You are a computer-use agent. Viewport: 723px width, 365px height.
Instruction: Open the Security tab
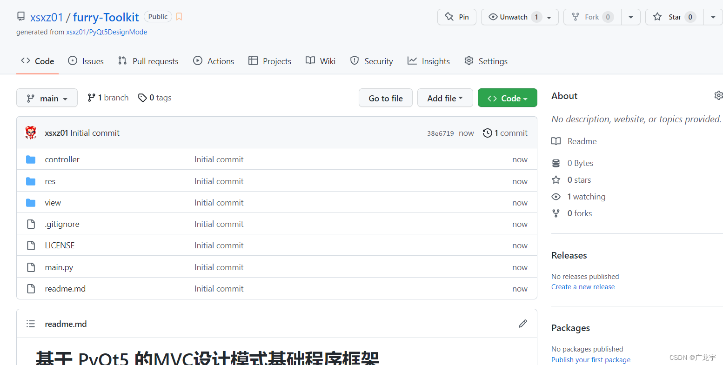[372, 61]
